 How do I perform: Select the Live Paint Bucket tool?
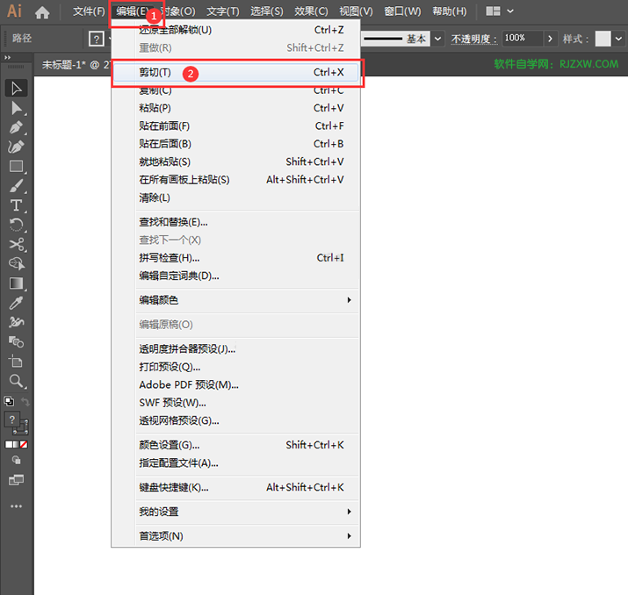pos(16,342)
